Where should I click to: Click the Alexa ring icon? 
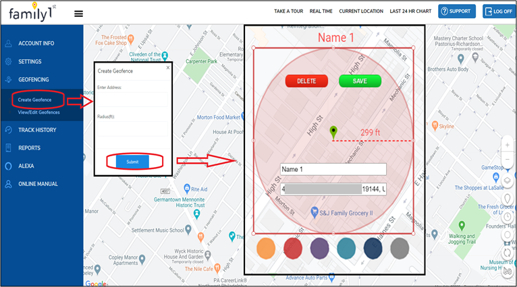(9, 166)
